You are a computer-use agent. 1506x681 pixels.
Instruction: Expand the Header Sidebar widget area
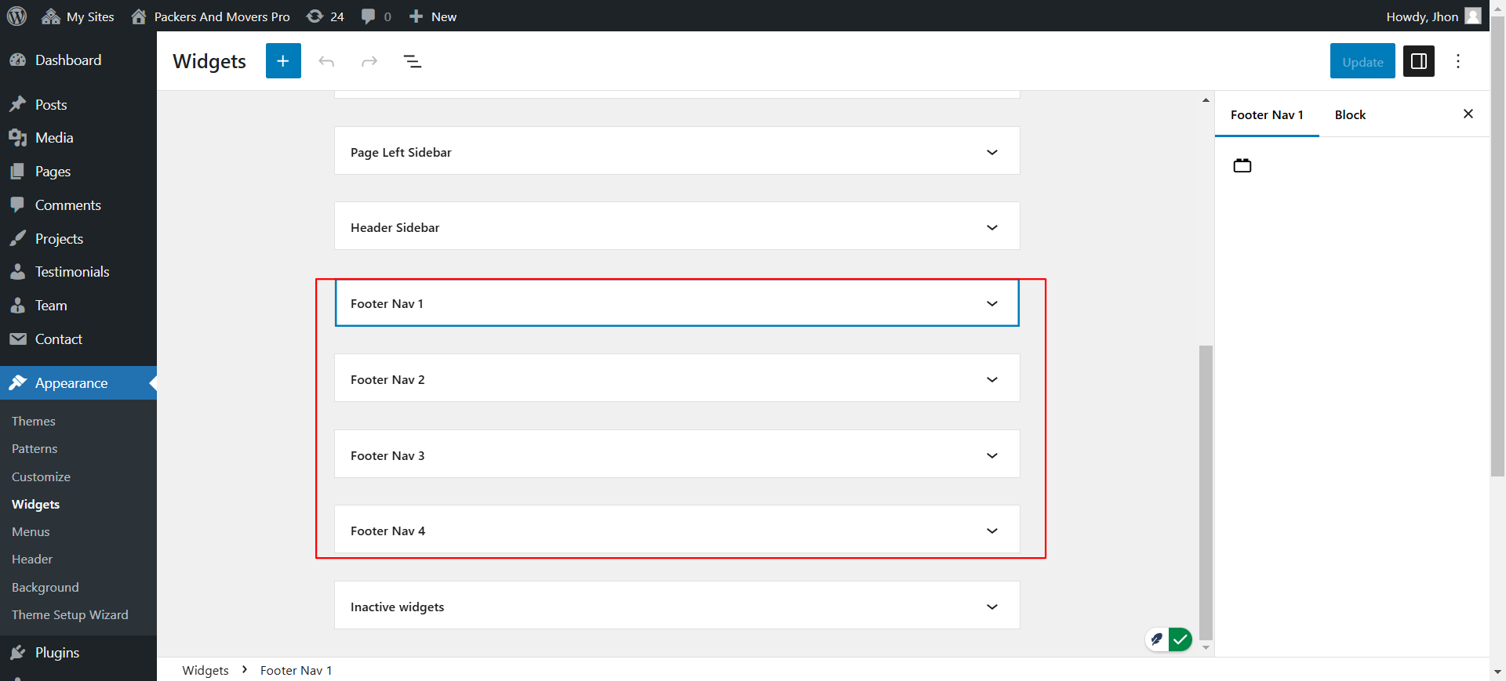click(991, 227)
